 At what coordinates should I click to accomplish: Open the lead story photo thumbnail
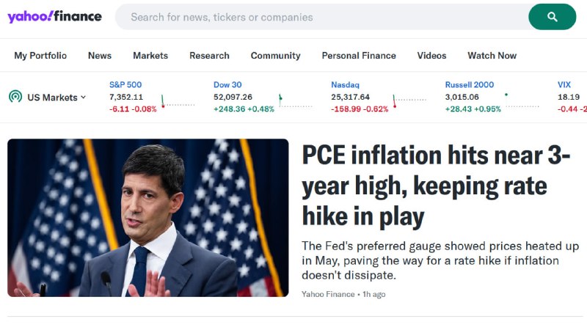(148, 218)
